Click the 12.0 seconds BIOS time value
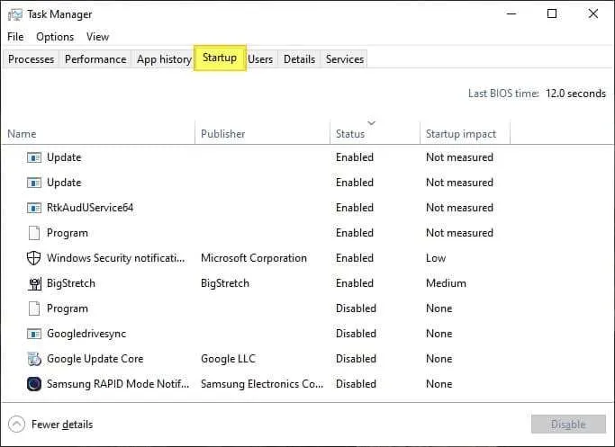The image size is (615, 447). 575,94
